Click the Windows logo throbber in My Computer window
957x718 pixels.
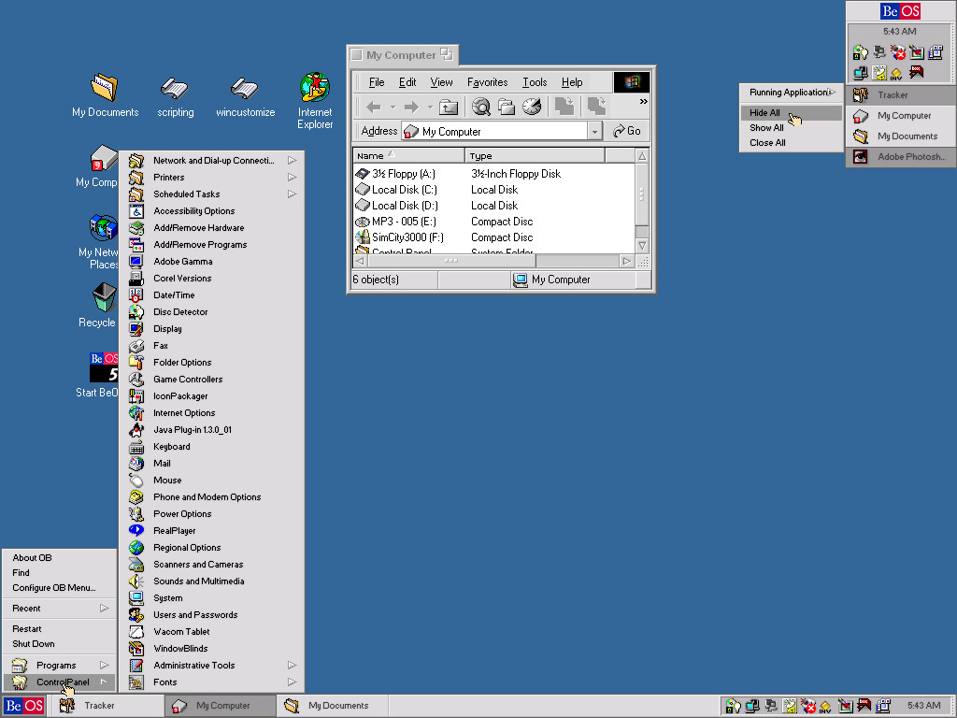click(631, 82)
